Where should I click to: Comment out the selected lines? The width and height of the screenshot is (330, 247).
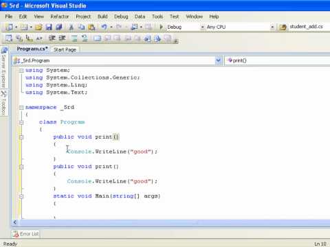pyautogui.click(x=74, y=38)
